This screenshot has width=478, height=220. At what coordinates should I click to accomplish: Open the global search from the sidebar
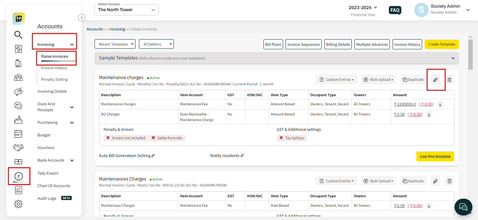click(19, 35)
